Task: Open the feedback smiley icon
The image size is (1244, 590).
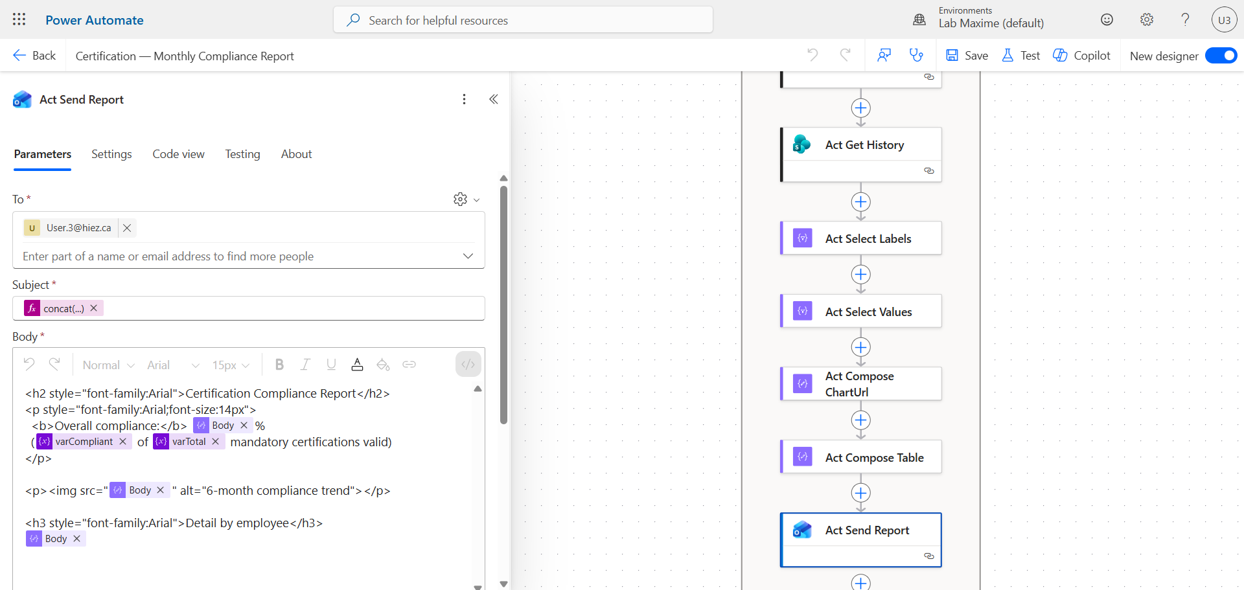Action: coord(1107,19)
